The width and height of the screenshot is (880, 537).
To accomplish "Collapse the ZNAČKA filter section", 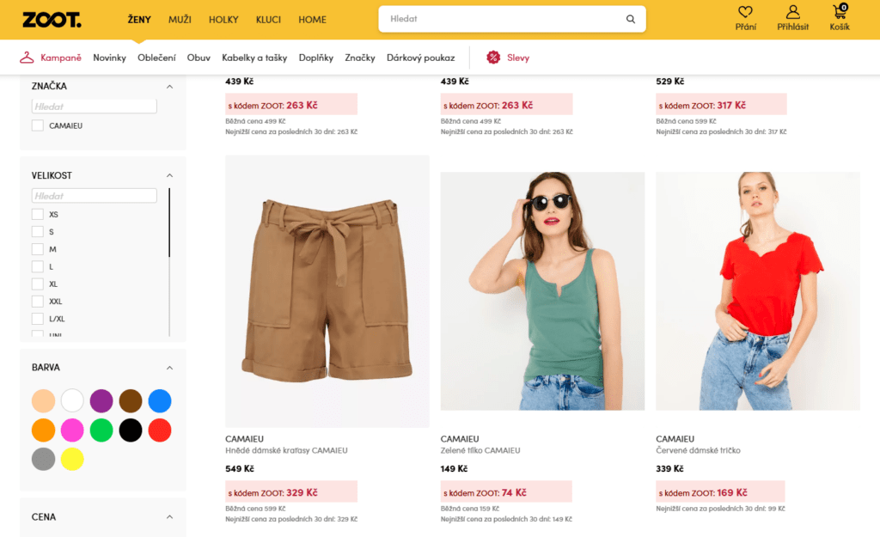I will tap(169, 87).
